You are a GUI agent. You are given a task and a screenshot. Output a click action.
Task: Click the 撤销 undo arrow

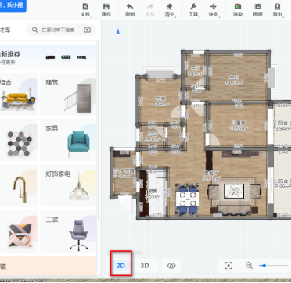point(130,10)
